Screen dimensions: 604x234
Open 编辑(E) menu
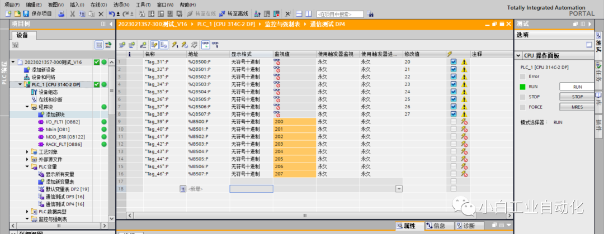tap(34, 4)
